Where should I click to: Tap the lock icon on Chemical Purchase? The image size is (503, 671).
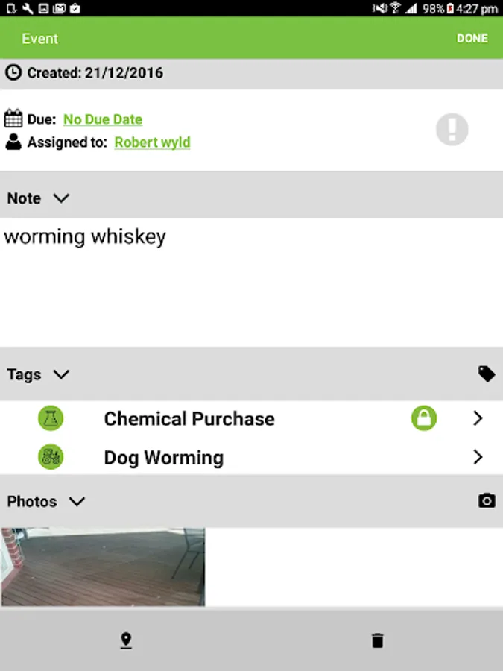coord(424,418)
